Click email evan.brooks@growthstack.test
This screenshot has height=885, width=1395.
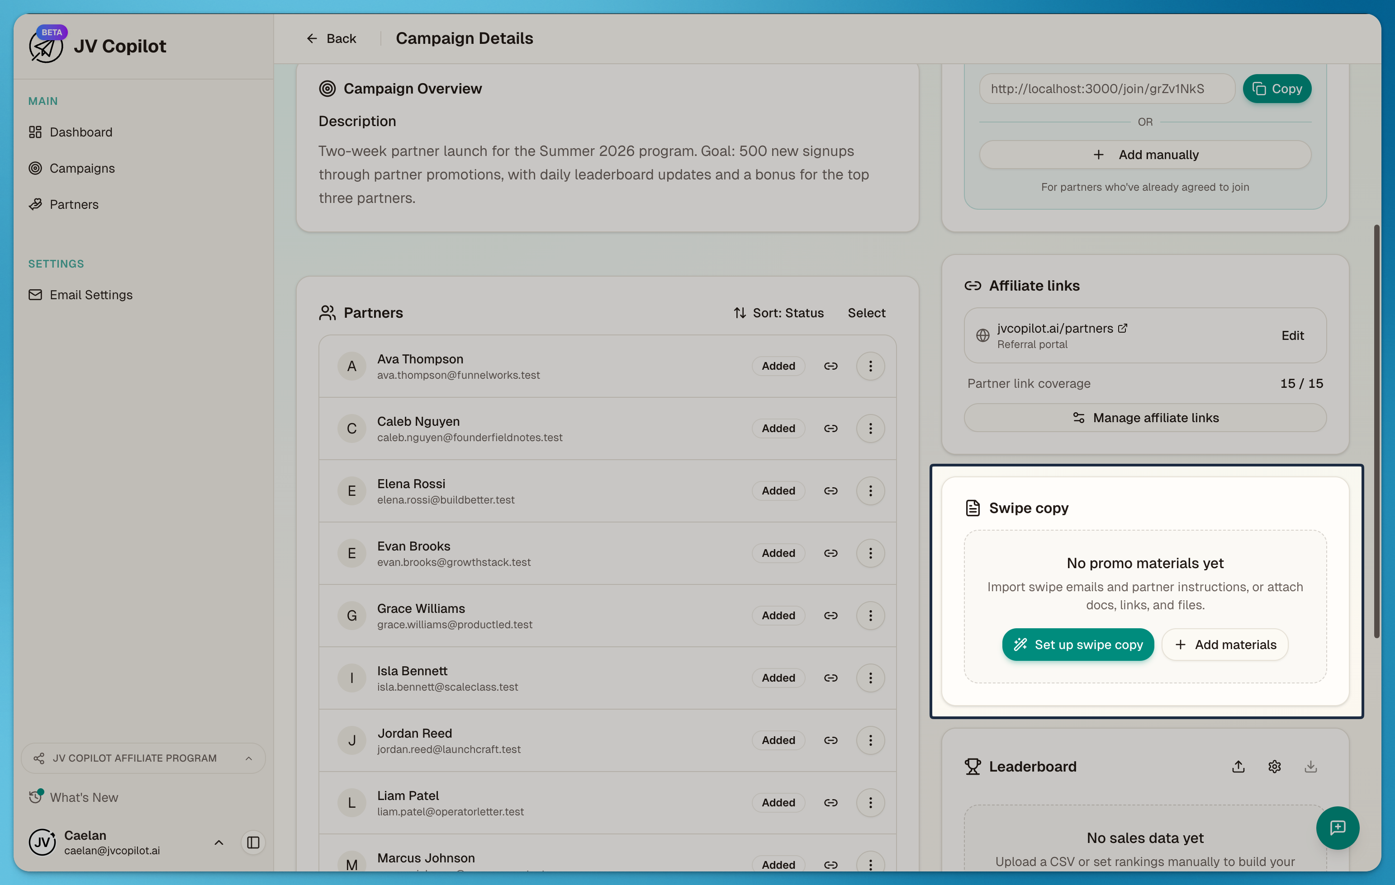(454, 562)
